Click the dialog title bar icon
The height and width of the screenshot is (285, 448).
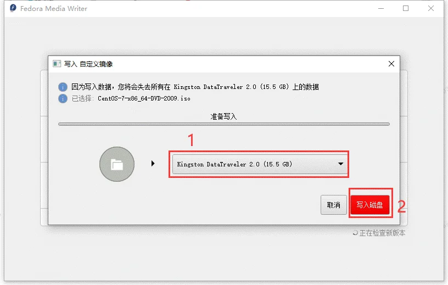pyautogui.click(x=57, y=64)
